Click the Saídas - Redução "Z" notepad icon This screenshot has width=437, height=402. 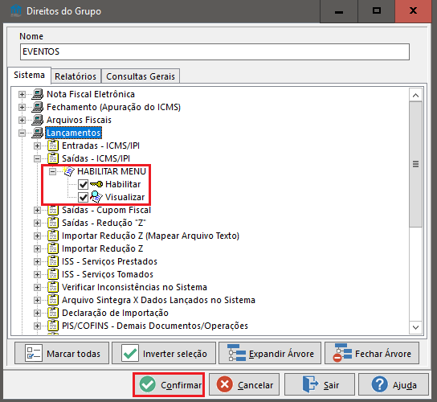pyautogui.click(x=53, y=223)
